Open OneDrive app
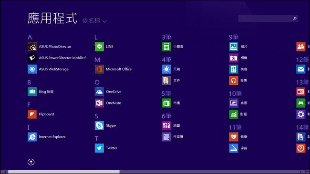The width and height of the screenshot is (310, 174). (x=108, y=92)
